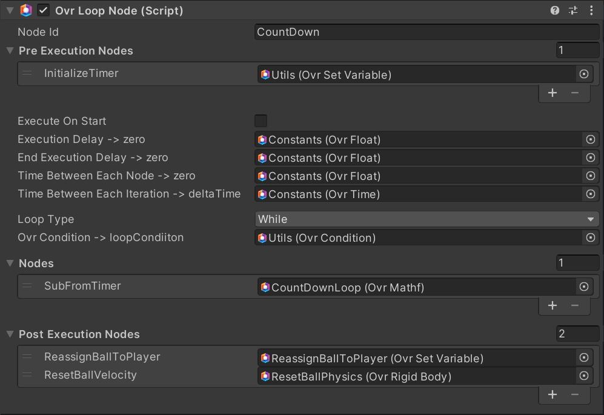This screenshot has height=415, width=604.
Task: Add element to Pre Execution Nodes list
Action: (x=552, y=93)
